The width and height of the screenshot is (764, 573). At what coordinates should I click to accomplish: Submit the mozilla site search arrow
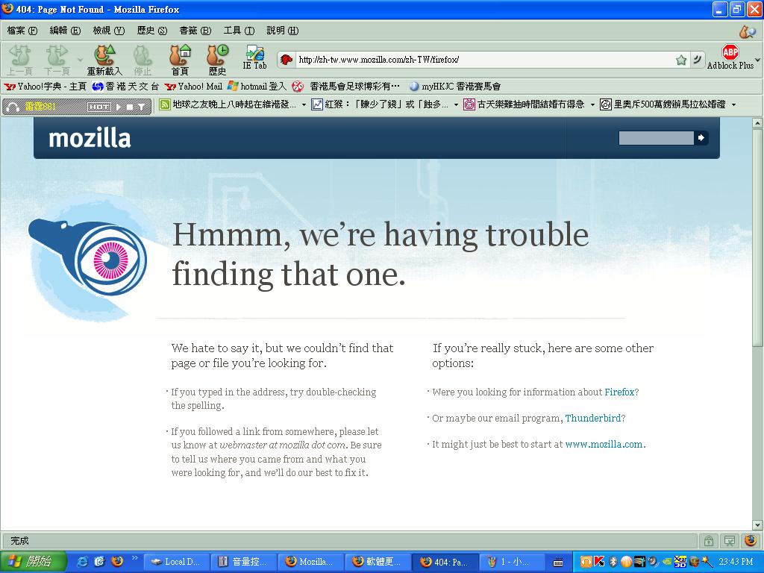tap(701, 138)
